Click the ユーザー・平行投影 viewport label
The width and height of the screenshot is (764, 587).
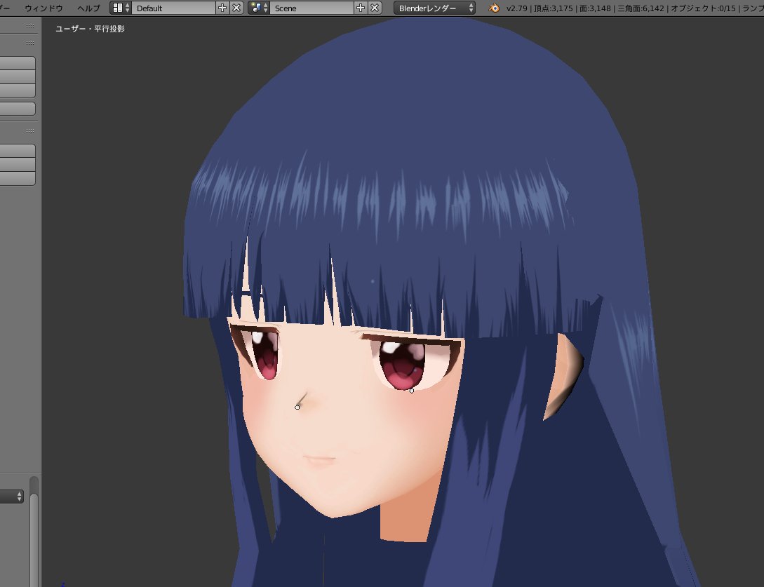[90, 29]
